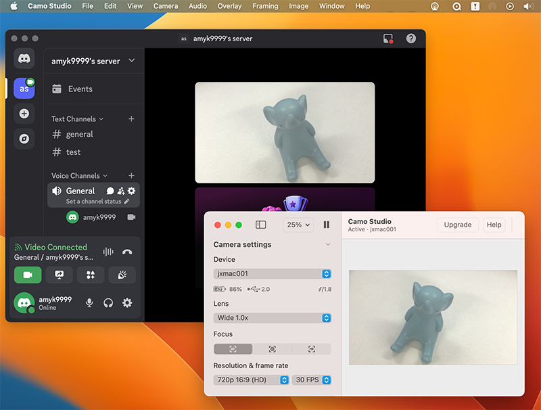Click the Upgrade button in Camo Studio

tap(458, 225)
